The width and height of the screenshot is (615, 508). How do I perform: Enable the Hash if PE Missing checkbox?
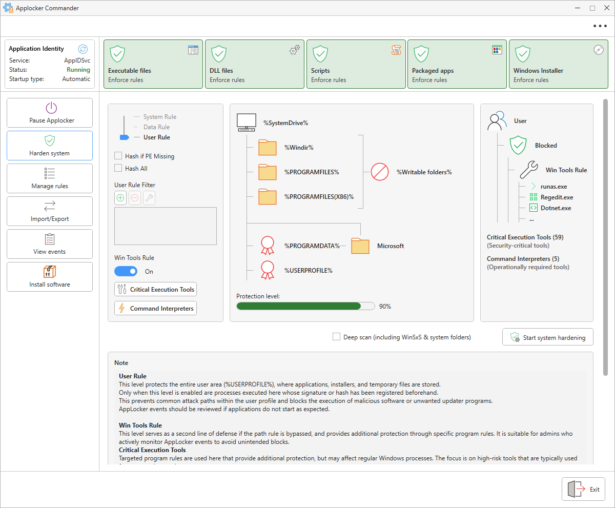pyautogui.click(x=118, y=156)
